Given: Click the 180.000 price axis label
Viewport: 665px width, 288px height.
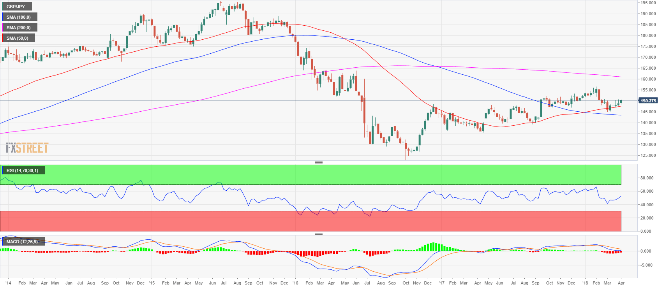Looking at the screenshot, I should [648, 35].
